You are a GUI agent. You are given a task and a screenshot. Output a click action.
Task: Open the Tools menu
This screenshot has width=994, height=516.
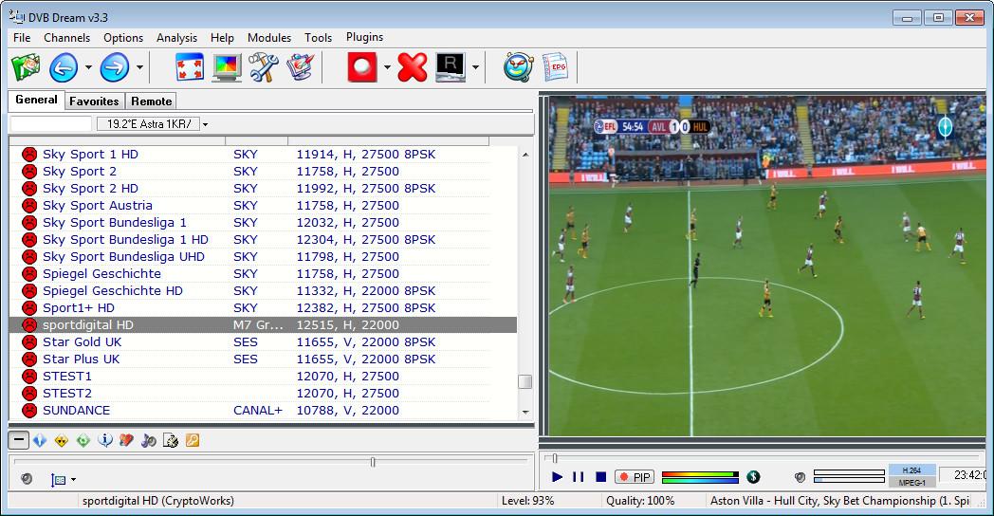click(319, 37)
